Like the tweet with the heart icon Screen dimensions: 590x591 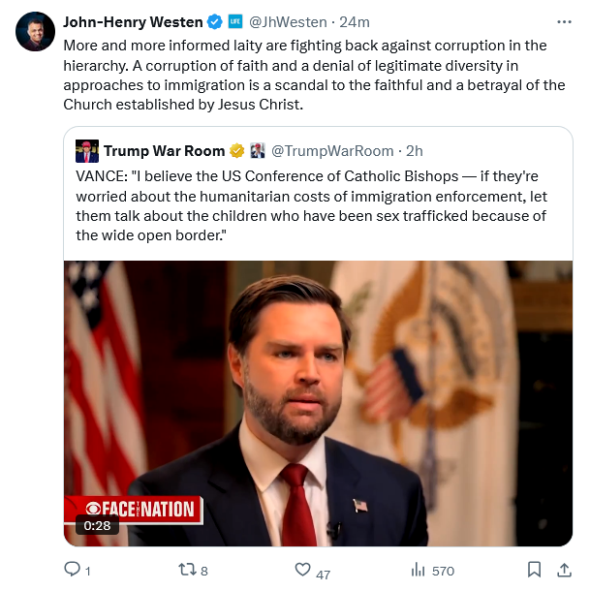[302, 570]
